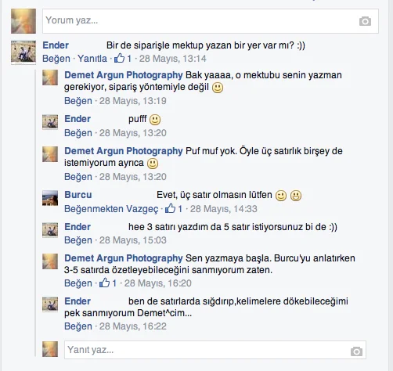Open Demet Argun Photography on the Puf muf reply
Screen dimensions: 393x371
(x=124, y=151)
